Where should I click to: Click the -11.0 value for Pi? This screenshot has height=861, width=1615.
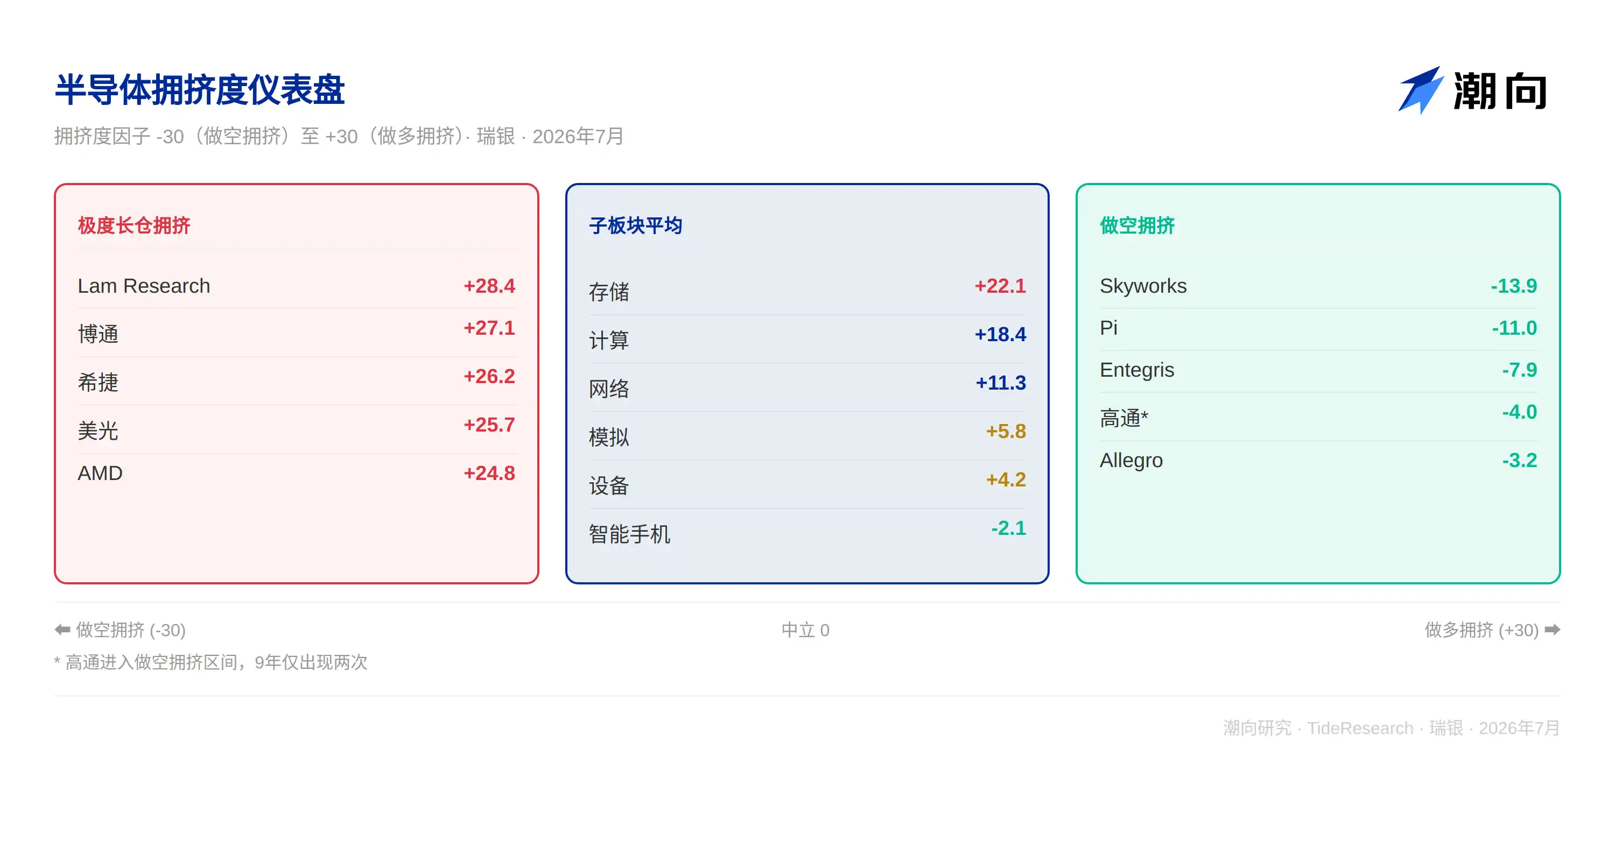coord(1514,328)
